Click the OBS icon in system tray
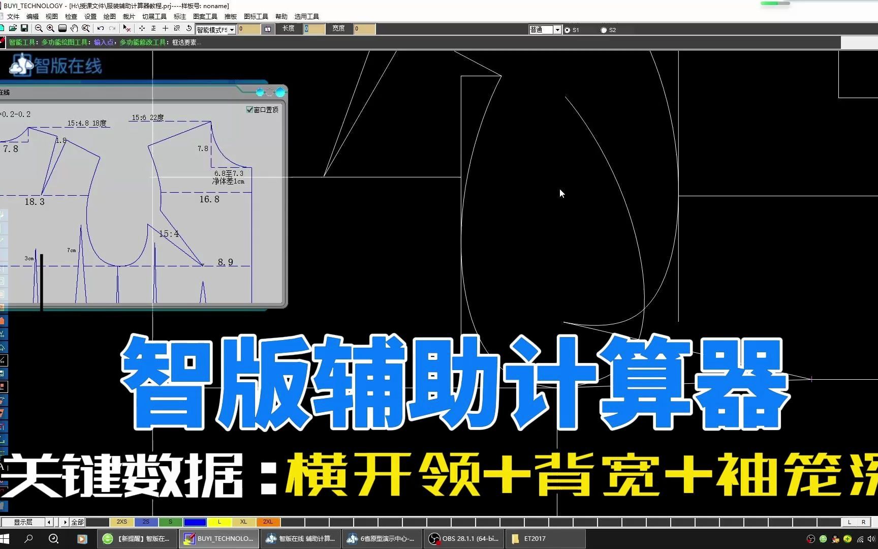 [811, 539]
